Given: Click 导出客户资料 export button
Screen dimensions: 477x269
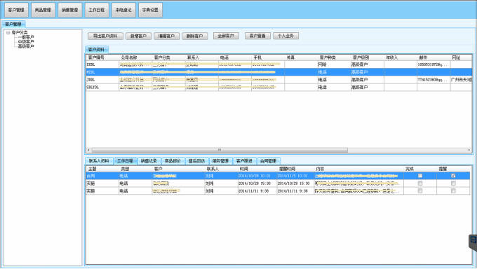Looking at the screenshot, I should point(105,36).
